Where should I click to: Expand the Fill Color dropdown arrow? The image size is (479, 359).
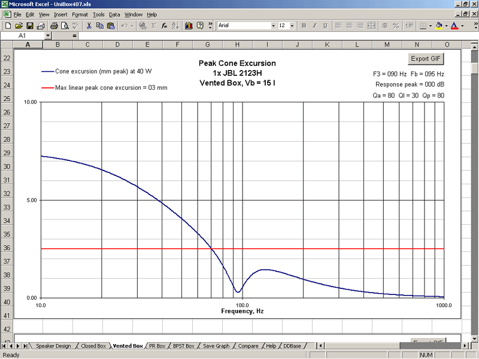pyautogui.click(x=446, y=26)
